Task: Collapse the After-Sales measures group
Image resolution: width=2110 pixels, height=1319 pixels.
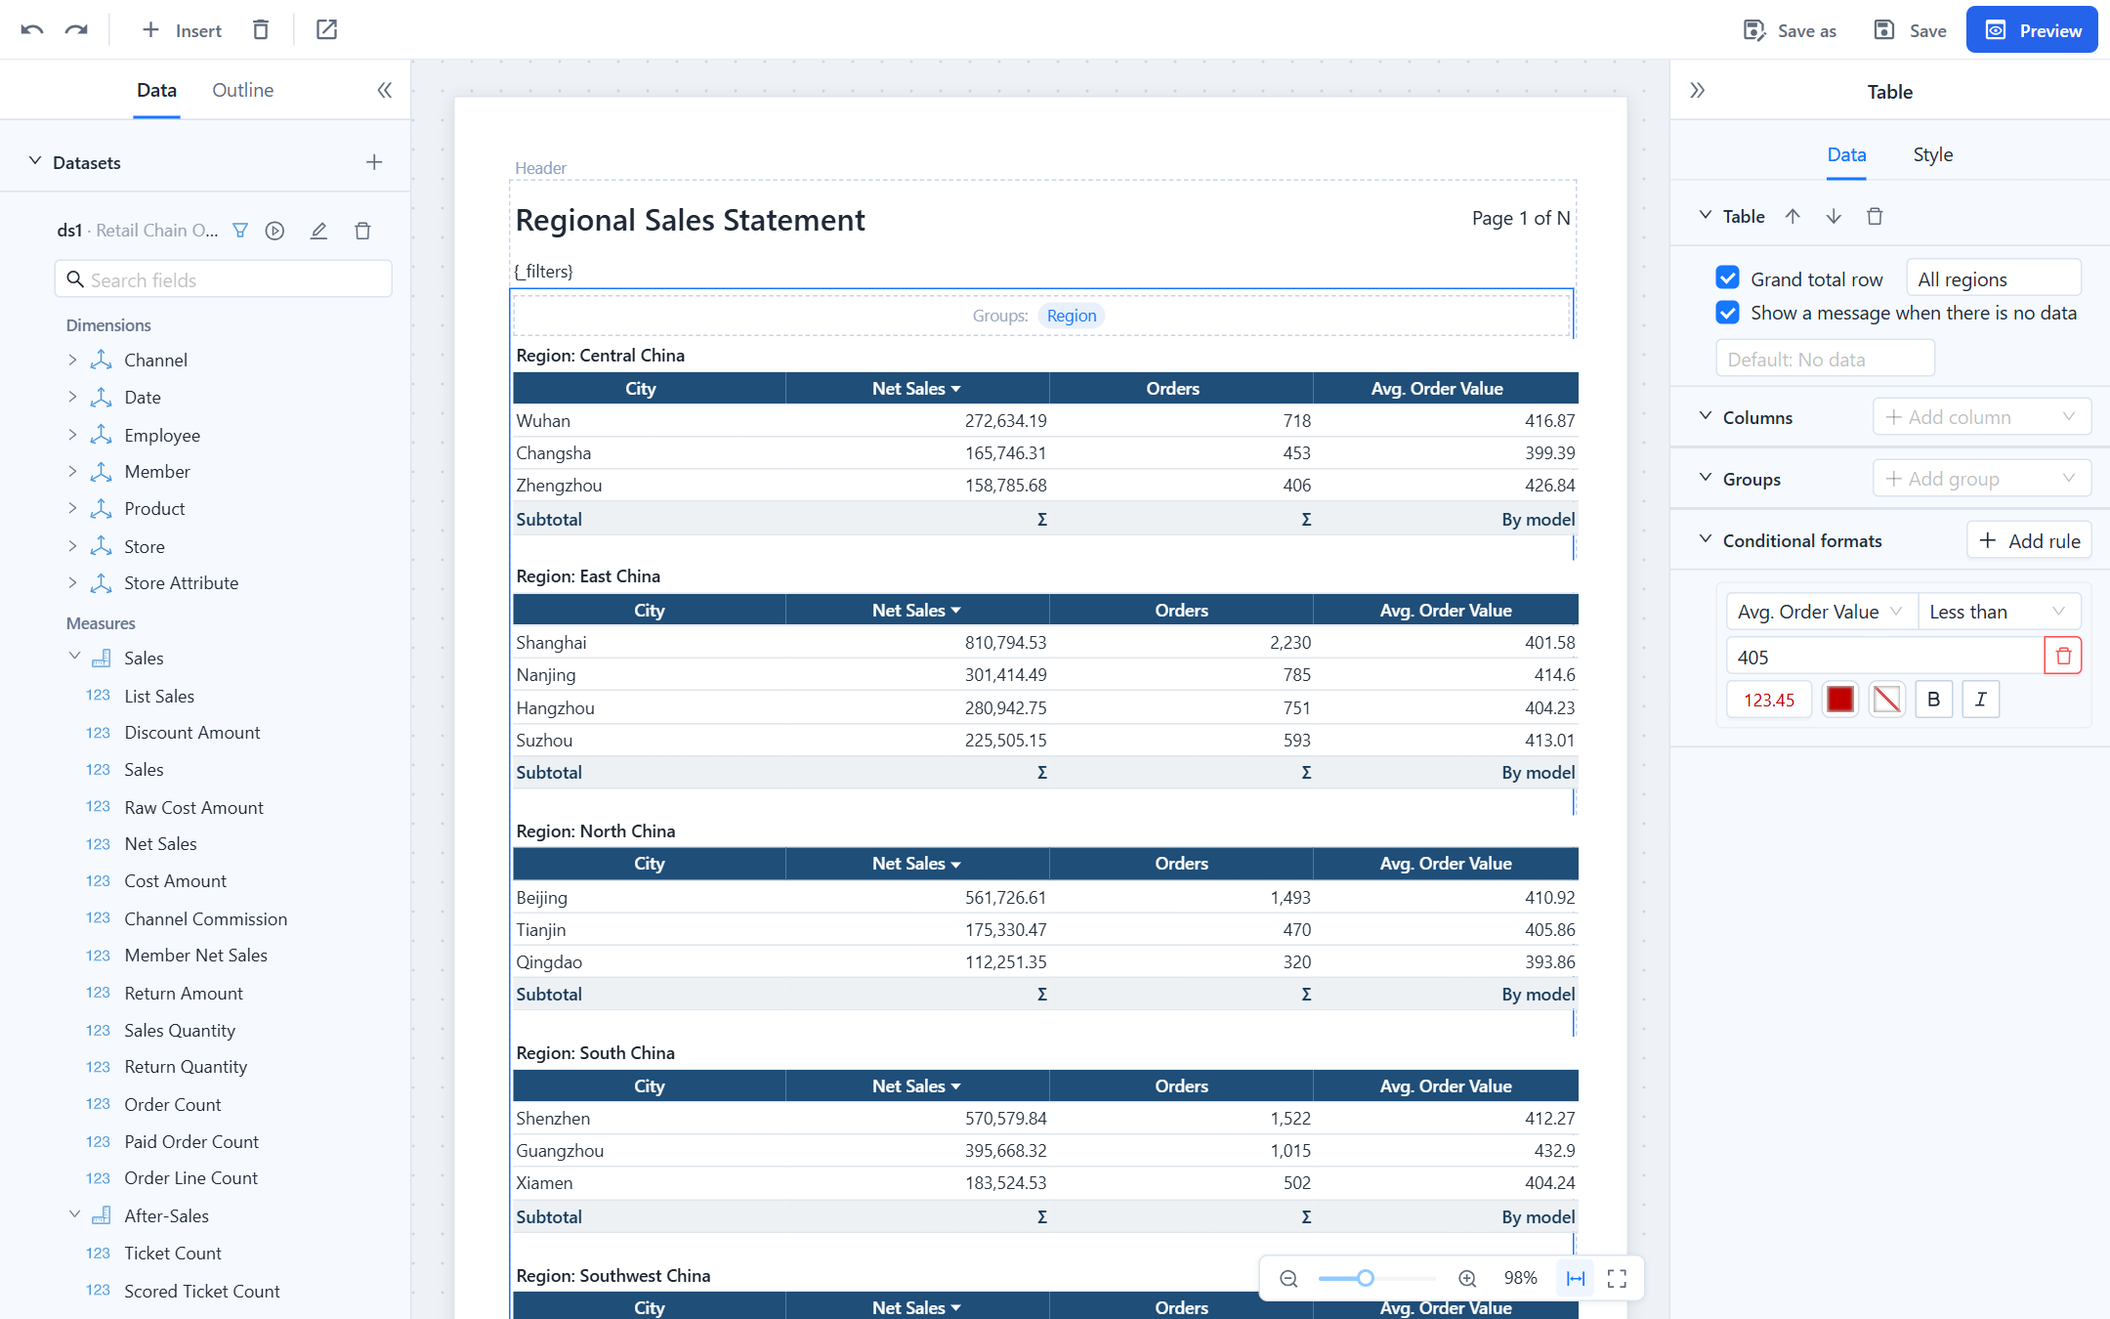Action: [x=74, y=1214]
